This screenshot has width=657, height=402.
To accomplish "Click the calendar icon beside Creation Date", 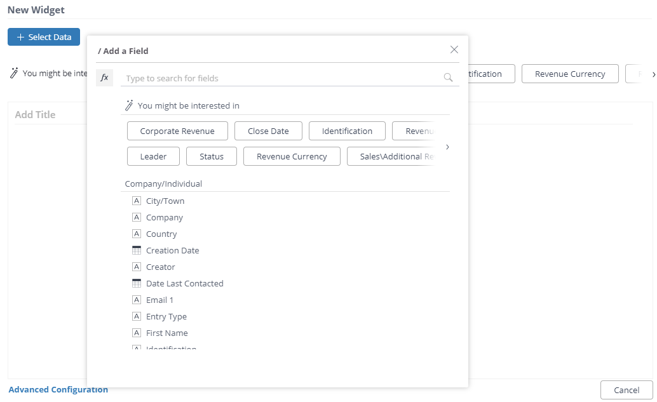I will click(x=136, y=250).
